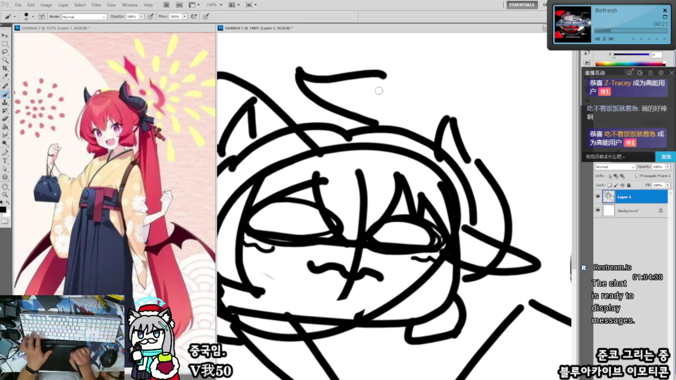Launch Adobe Bridge from top bar
Image resolution: width=676 pixels, height=380 pixels.
[x=167, y=5]
